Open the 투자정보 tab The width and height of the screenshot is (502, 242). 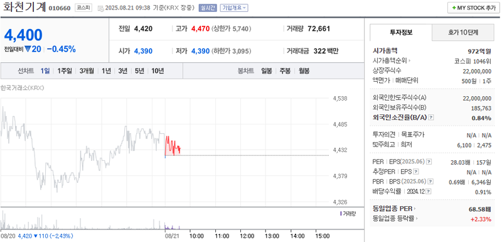401,32
